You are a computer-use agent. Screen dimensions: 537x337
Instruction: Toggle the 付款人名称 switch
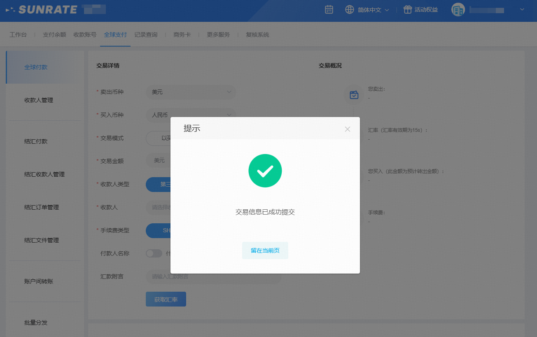point(154,253)
